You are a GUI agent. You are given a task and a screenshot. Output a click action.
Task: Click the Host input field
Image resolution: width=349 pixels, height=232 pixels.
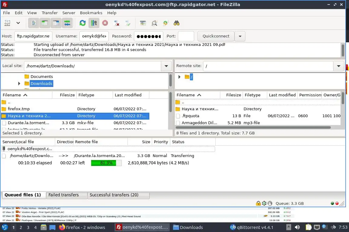pos(33,36)
